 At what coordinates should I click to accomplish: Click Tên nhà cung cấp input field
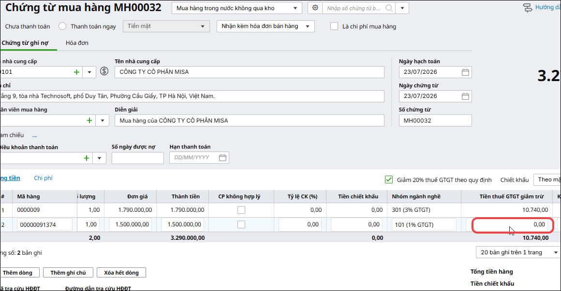(x=250, y=72)
